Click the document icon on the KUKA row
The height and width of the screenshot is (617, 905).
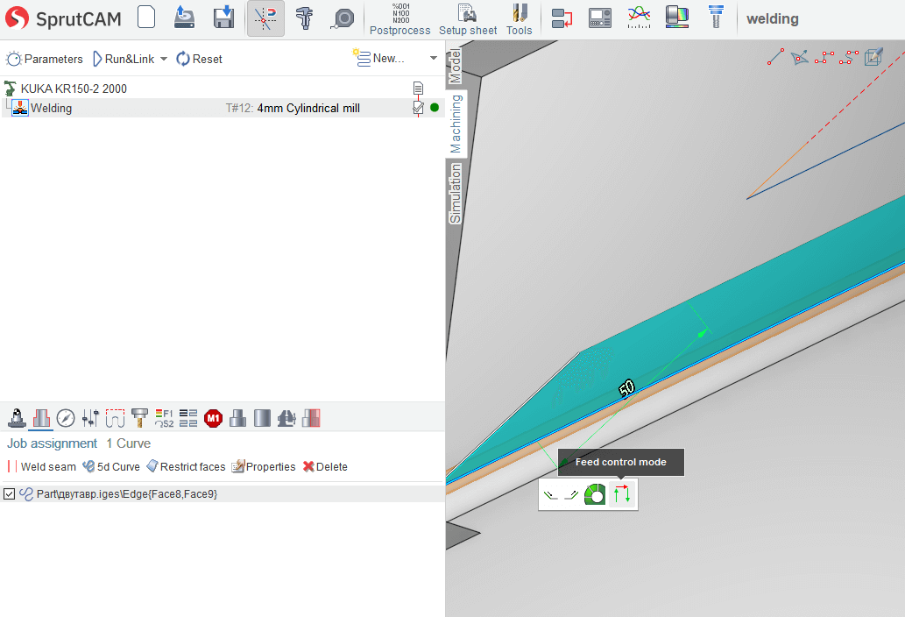coord(419,89)
